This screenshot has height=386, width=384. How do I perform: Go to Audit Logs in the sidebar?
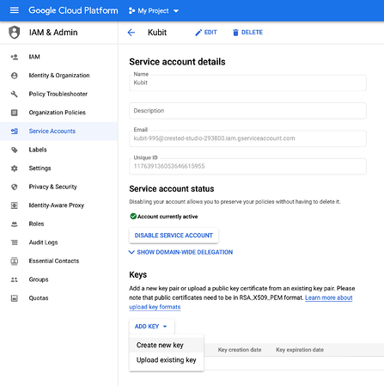pos(43,242)
